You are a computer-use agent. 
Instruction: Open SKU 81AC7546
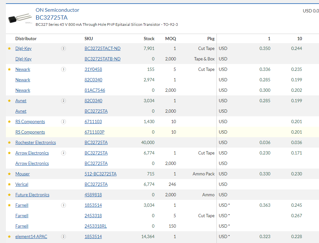click(95, 90)
